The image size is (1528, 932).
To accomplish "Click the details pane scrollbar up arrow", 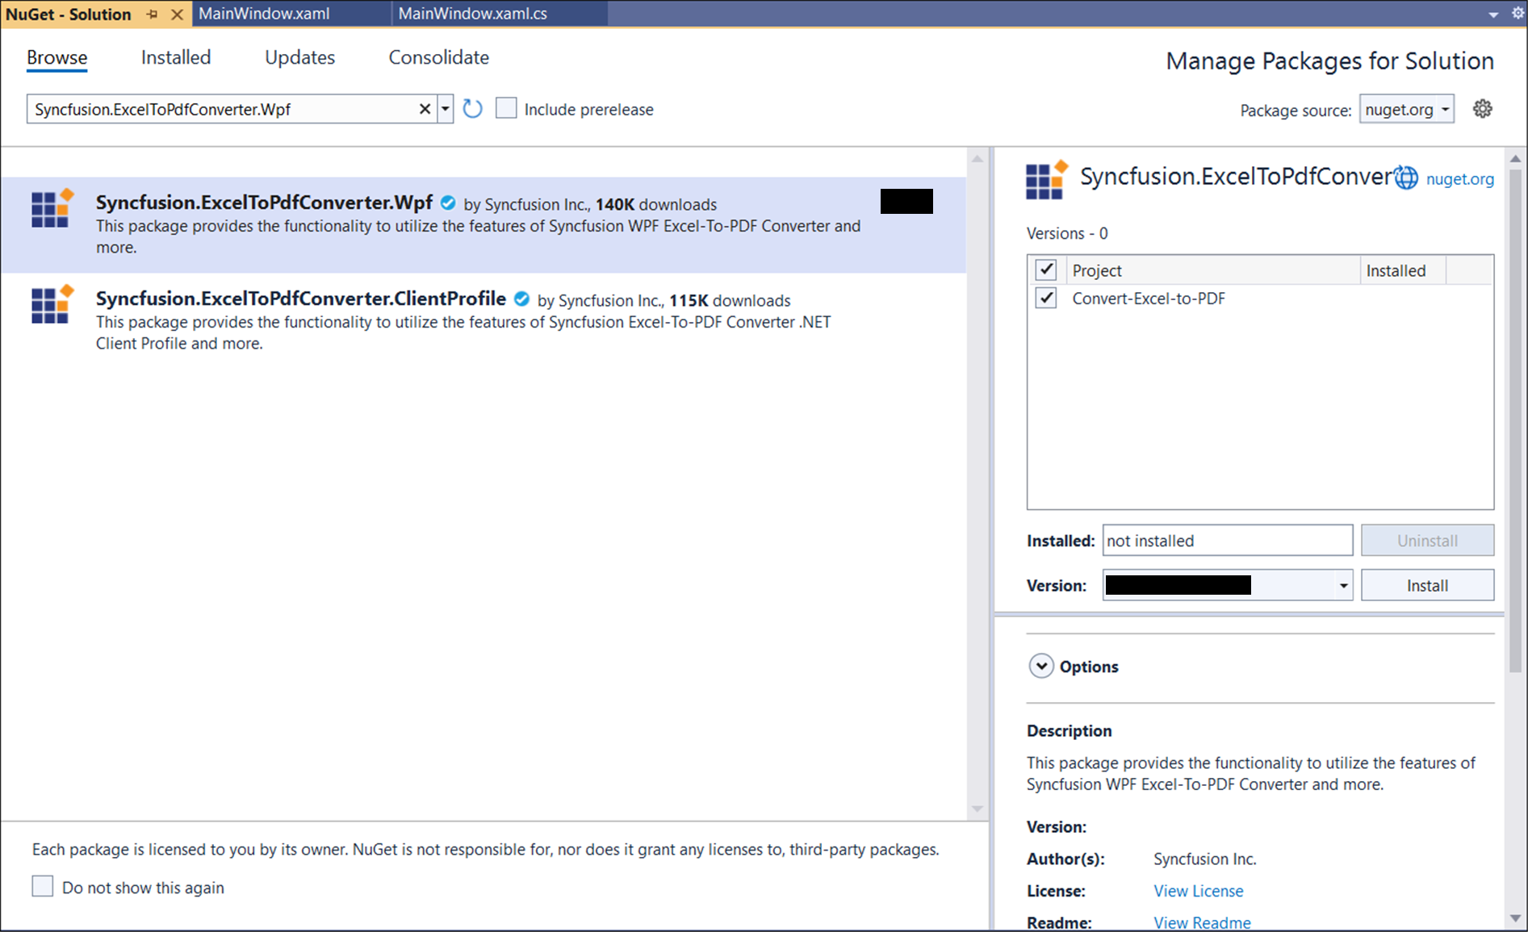I will pyautogui.click(x=1515, y=159).
